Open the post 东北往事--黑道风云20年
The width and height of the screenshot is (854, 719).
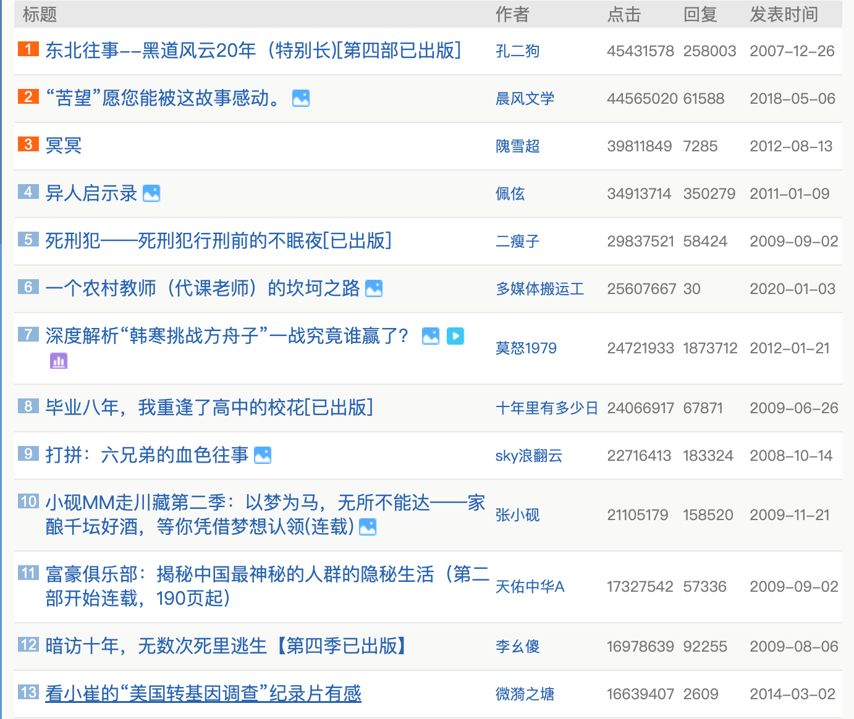tap(253, 51)
